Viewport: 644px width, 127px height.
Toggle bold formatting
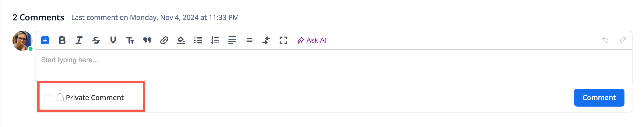point(62,40)
